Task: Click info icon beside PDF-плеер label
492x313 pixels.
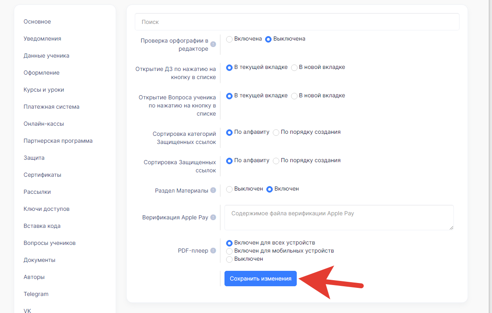Action: 213,251
